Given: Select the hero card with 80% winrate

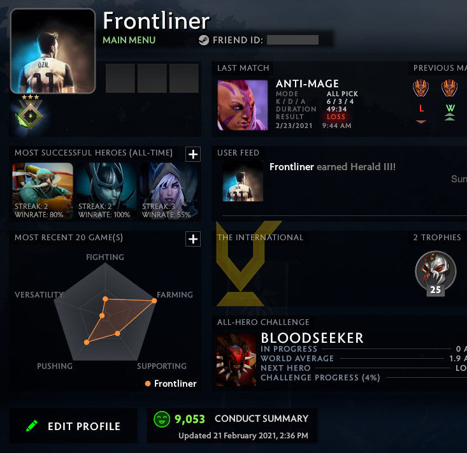Looking at the screenshot, I should coord(43,191).
